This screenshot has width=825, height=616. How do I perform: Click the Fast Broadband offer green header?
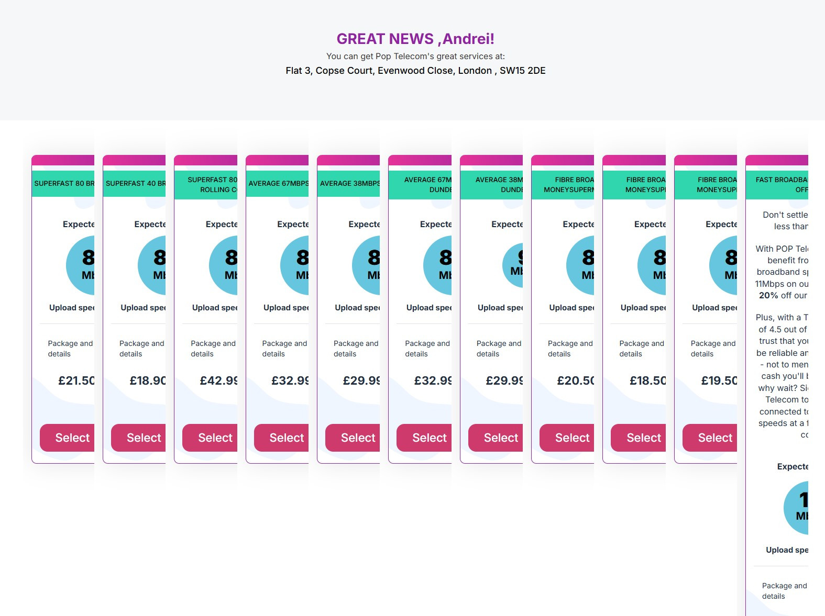tap(777, 185)
